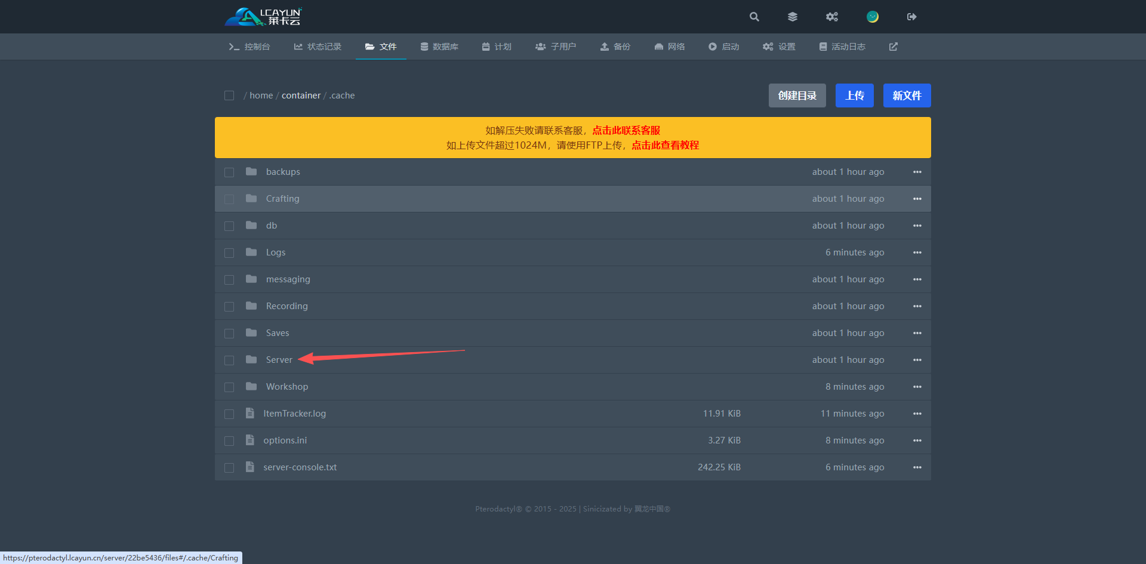Toggle the select-all checkbox beside the path
This screenshot has width=1146, height=564.
tap(229, 95)
